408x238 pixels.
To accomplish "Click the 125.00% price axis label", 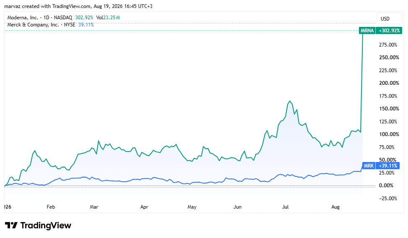I will click(388, 122).
